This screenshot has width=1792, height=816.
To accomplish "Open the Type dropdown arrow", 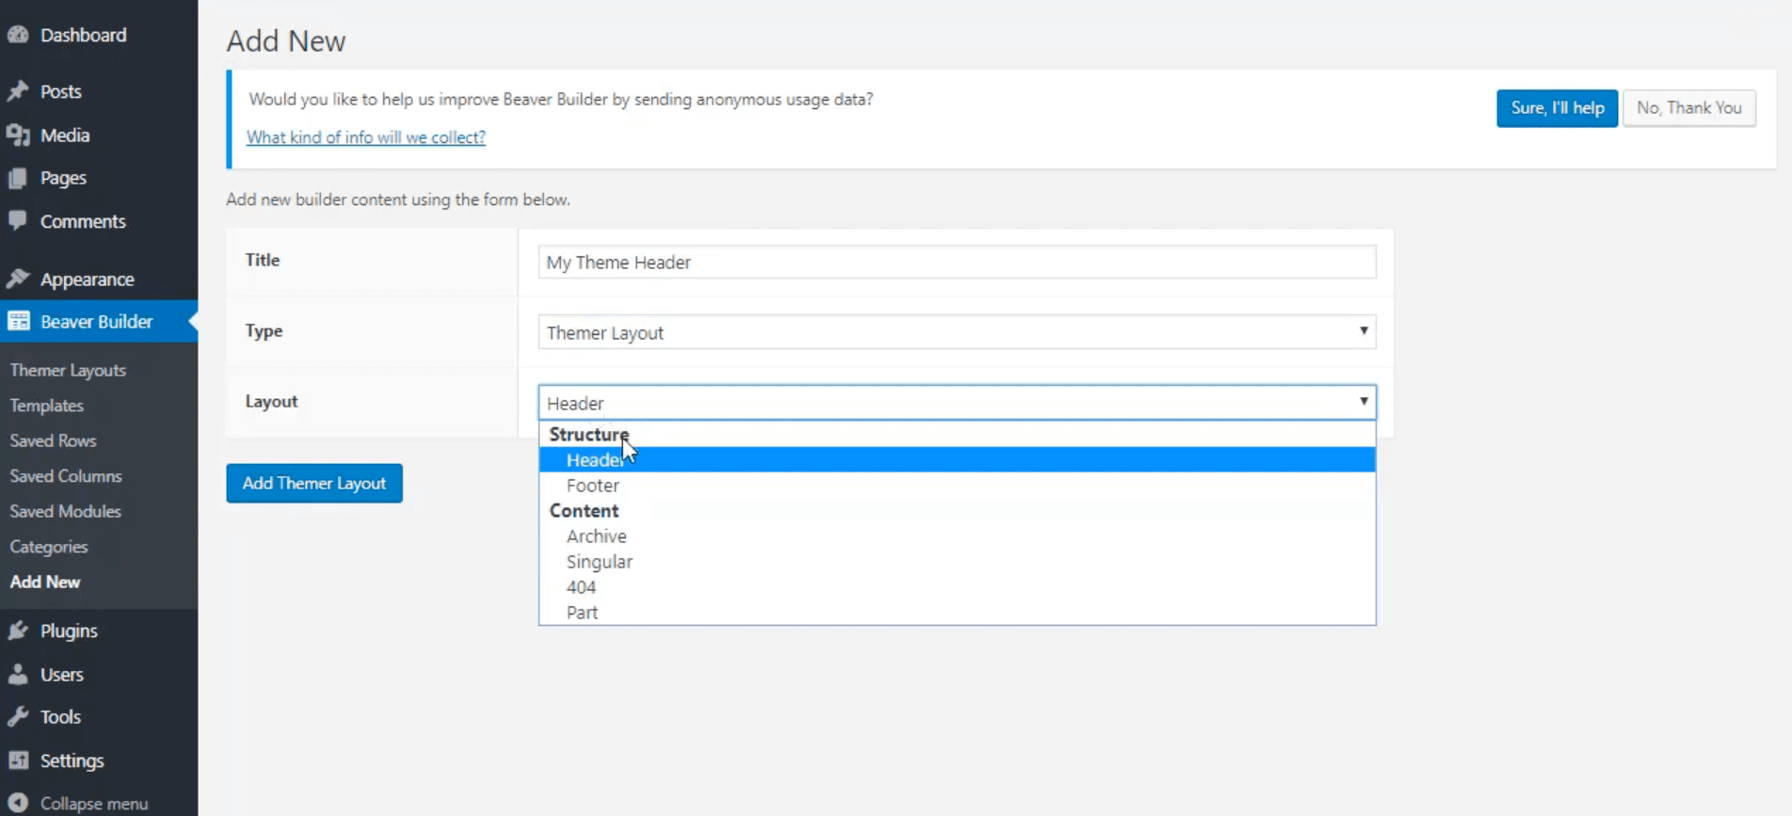I will coord(1363,331).
